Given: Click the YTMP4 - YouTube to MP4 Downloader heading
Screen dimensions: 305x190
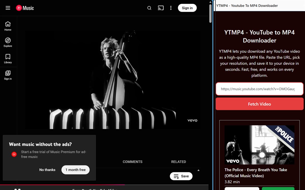Looking at the screenshot, I should pyautogui.click(x=260, y=36).
